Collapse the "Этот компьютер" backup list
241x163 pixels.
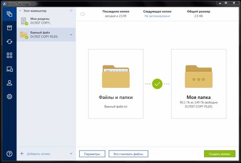tap(20, 10)
